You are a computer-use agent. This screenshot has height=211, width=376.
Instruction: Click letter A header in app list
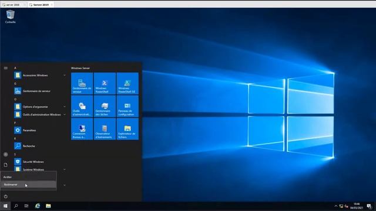(x=15, y=68)
